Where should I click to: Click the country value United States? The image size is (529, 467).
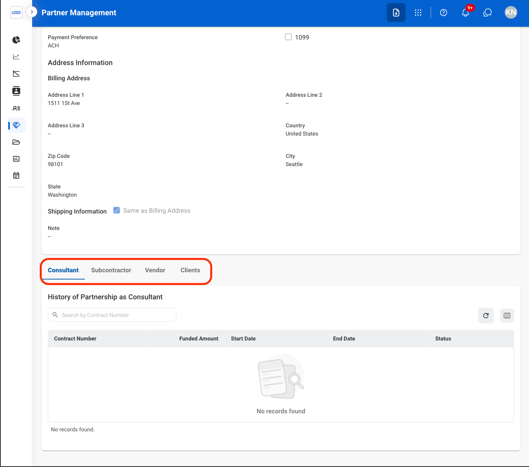tap(302, 134)
